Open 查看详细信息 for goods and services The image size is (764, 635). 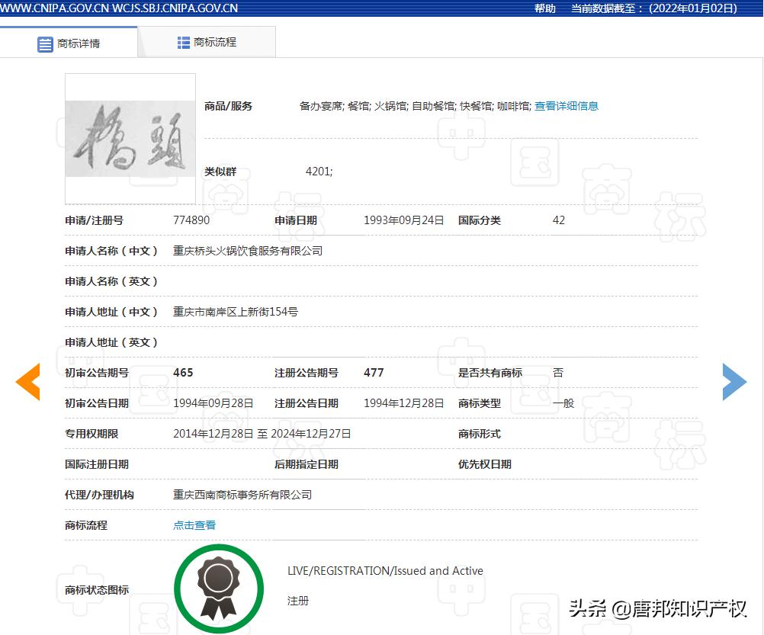(x=567, y=106)
